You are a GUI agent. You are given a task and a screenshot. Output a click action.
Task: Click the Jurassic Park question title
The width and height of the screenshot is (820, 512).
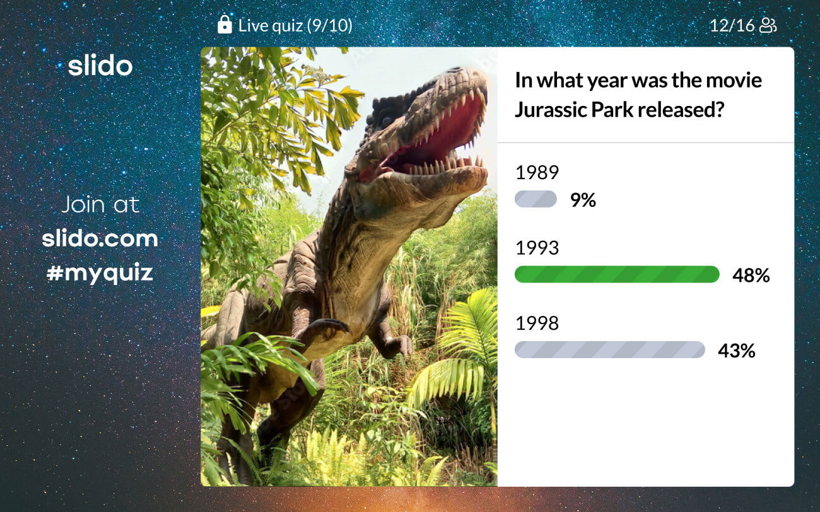638,95
